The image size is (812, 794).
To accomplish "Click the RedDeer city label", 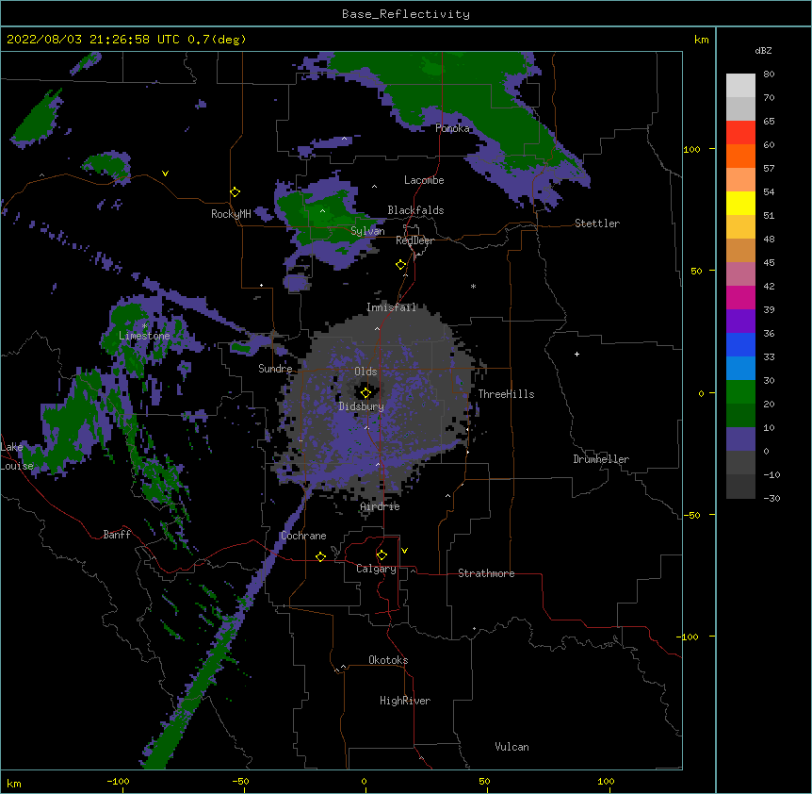I will point(414,240).
